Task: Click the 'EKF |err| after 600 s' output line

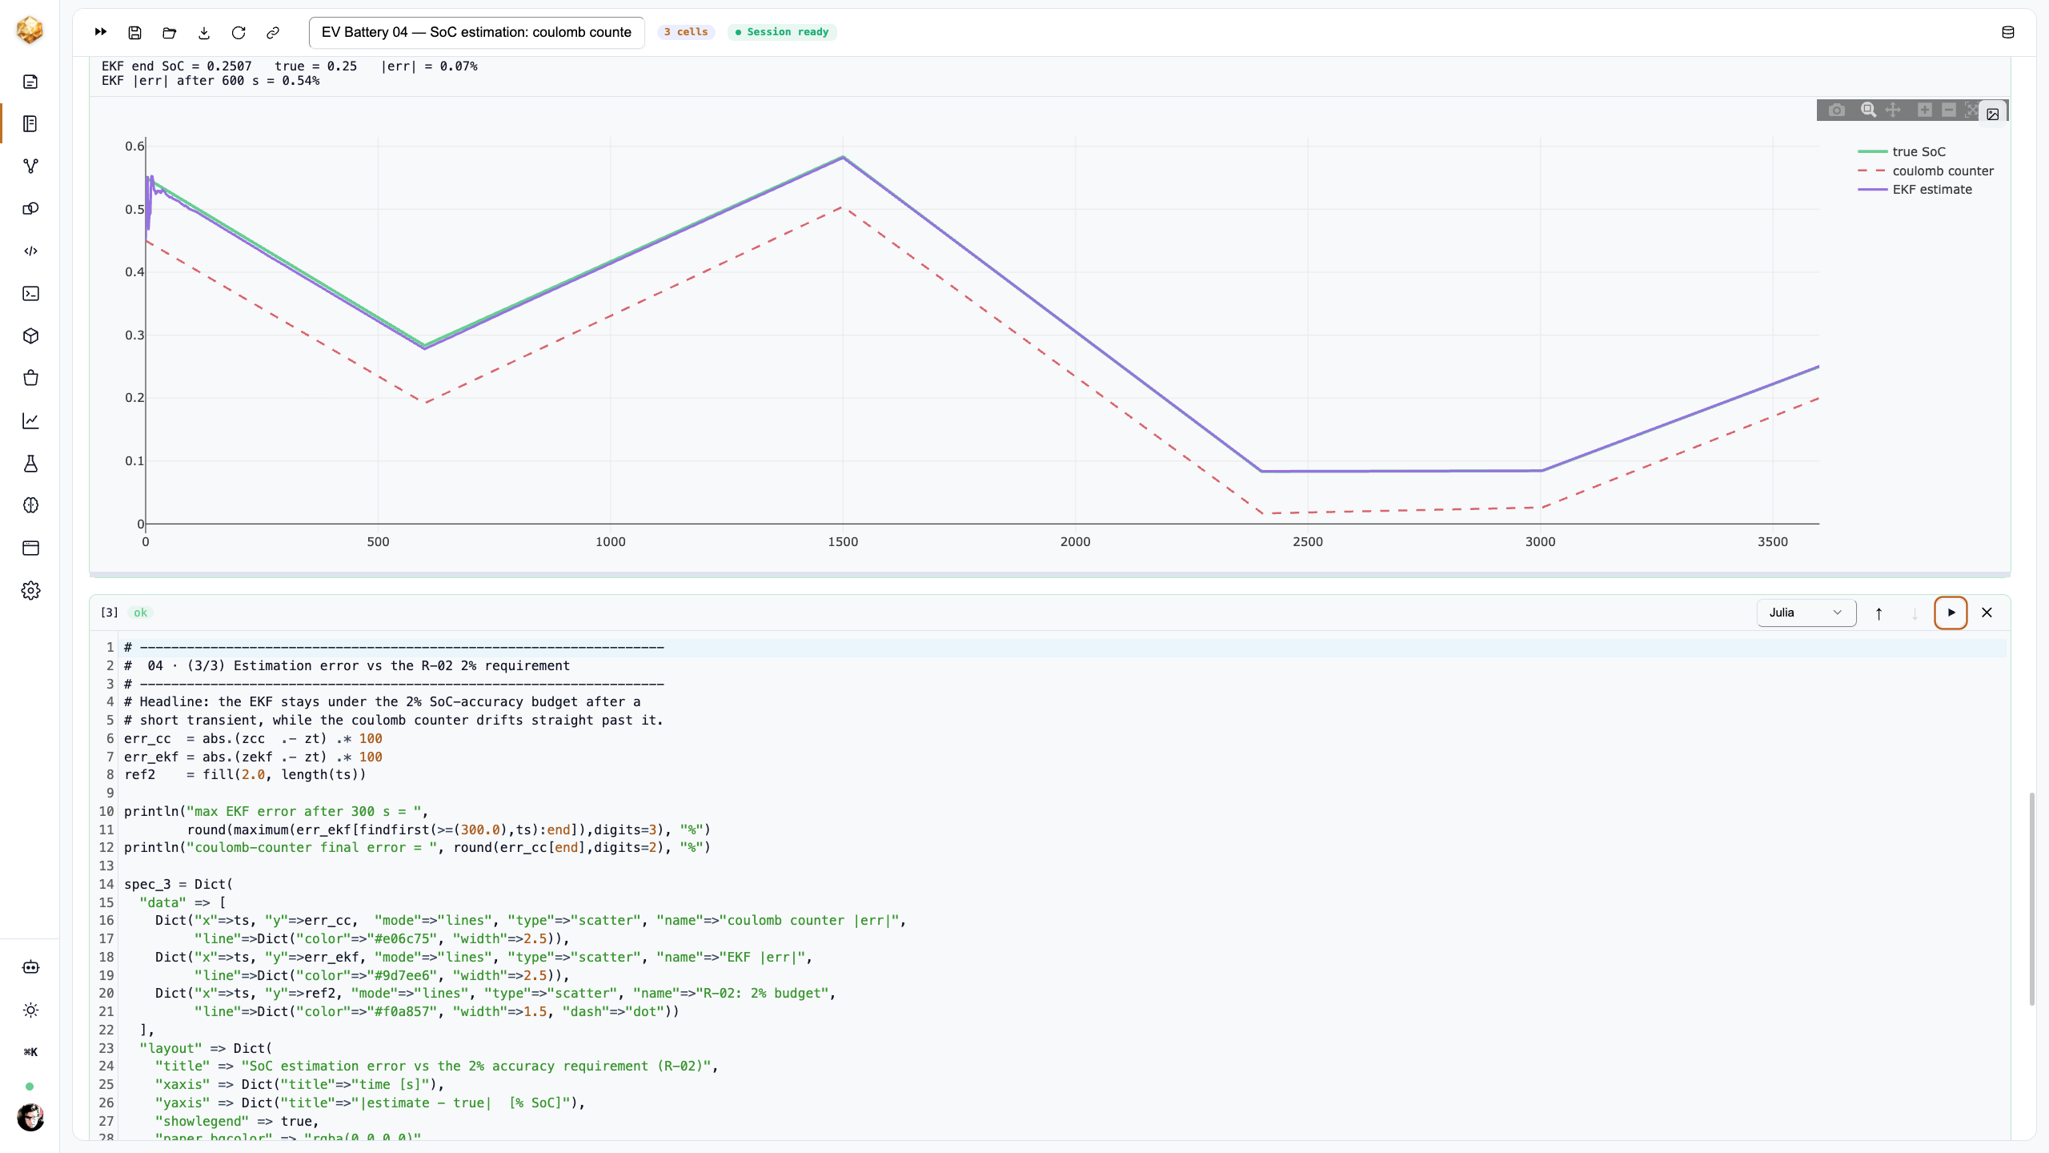Action: click(211, 81)
